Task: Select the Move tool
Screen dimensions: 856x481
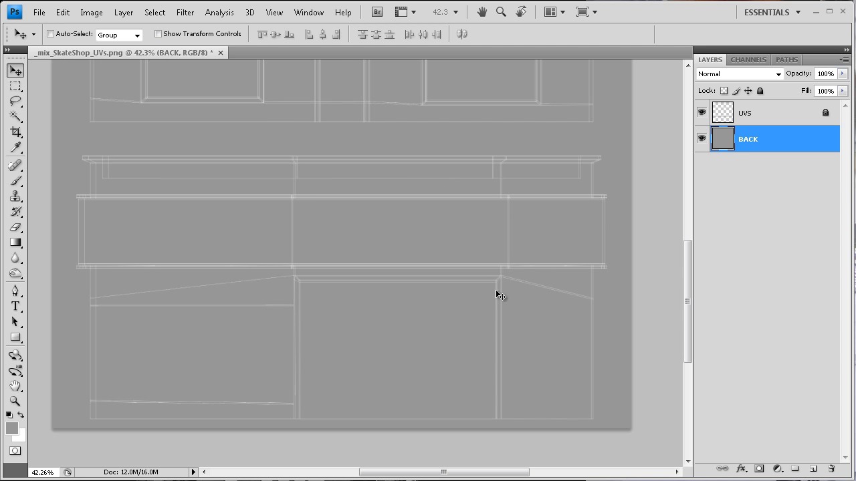Action: pos(15,71)
